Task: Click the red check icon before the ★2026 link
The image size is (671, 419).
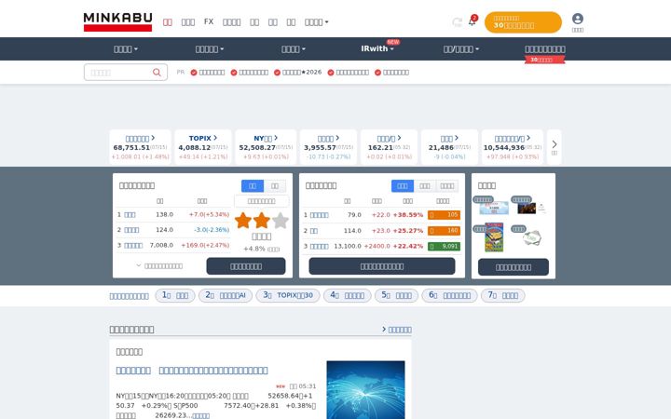Action: (278, 73)
